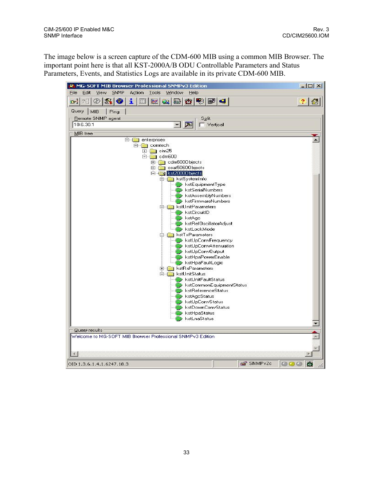
Task: Click the MIB tree scrollbar down arrow
Action: 316,323
